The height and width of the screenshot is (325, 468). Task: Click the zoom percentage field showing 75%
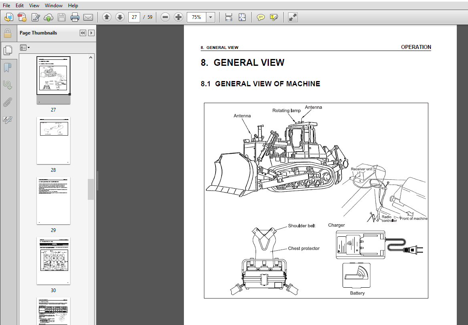pyautogui.click(x=196, y=17)
